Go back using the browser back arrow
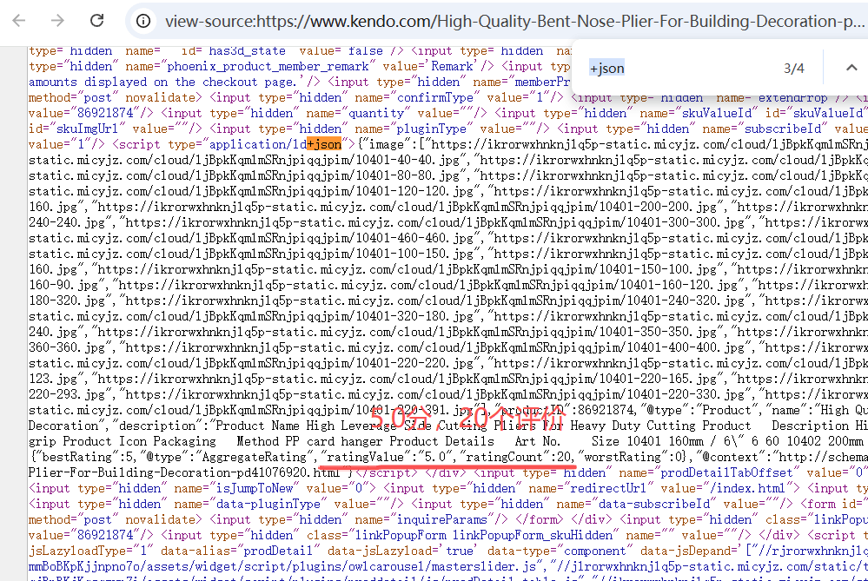 click(x=19, y=21)
